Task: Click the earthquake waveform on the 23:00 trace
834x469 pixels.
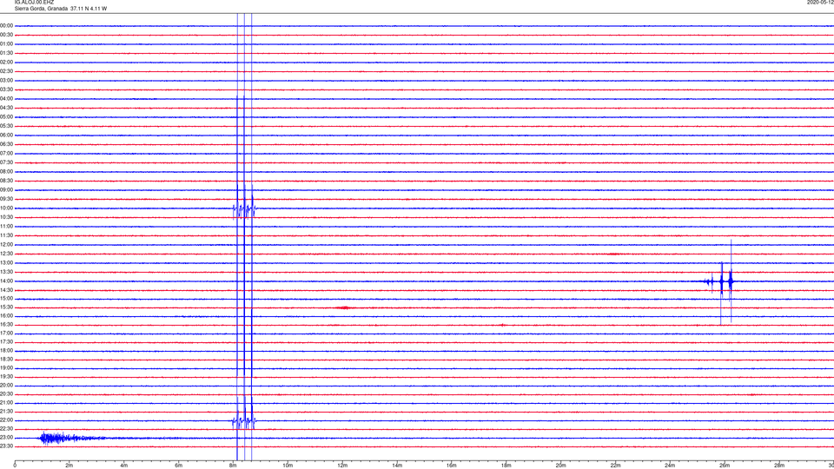Action: (x=72, y=438)
